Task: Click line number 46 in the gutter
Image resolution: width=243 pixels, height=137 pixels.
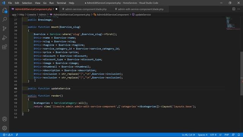Action: click(16, 88)
